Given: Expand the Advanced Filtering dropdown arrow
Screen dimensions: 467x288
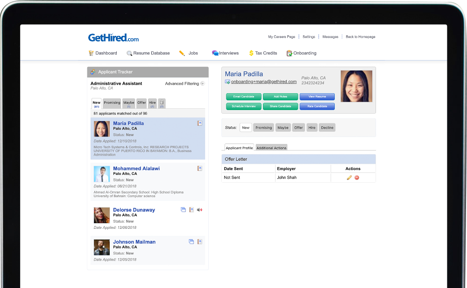Looking at the screenshot, I should click(x=203, y=84).
